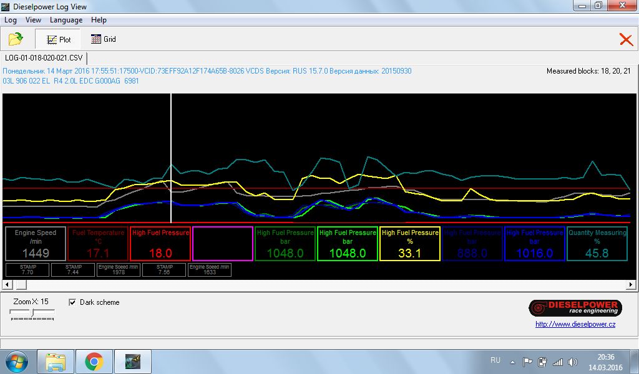Toggle the Engine Speed series box
Viewport: 639px width, 374px height.
(35, 243)
